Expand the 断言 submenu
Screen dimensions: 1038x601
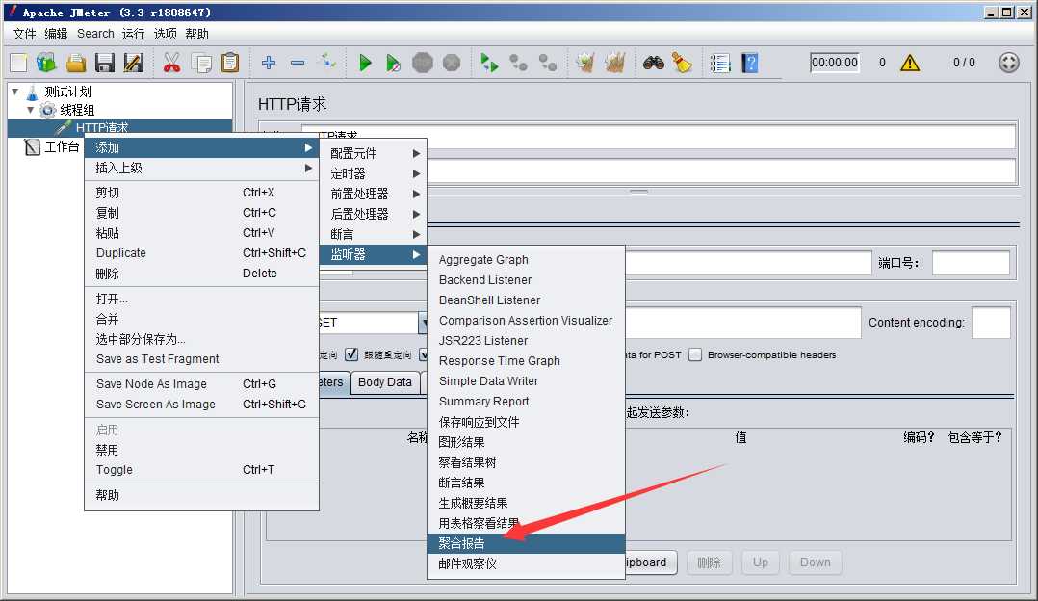(x=373, y=234)
